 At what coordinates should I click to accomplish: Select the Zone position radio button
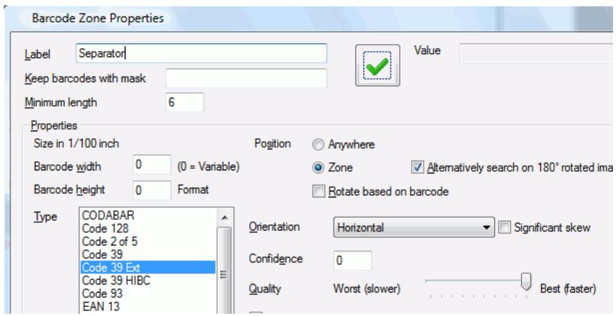tap(318, 168)
